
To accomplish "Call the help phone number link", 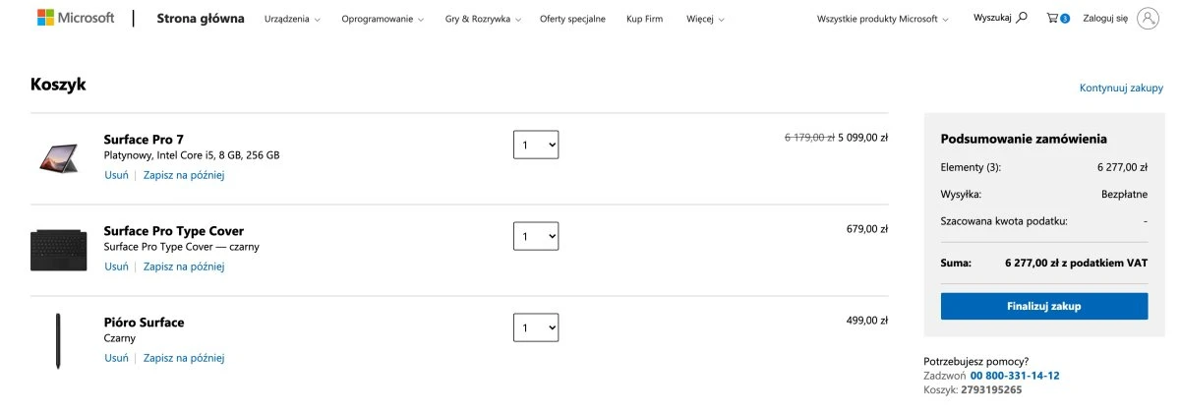I will coord(1015,376).
